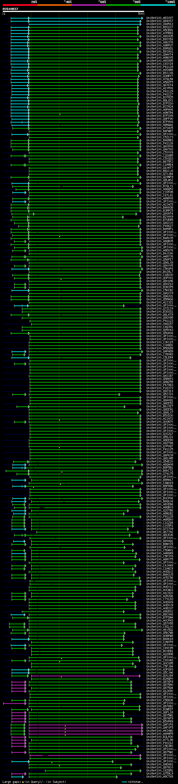Click the UniRef100_P41129 label
The width and height of the screenshot is (178, 784).
[160, 91]
